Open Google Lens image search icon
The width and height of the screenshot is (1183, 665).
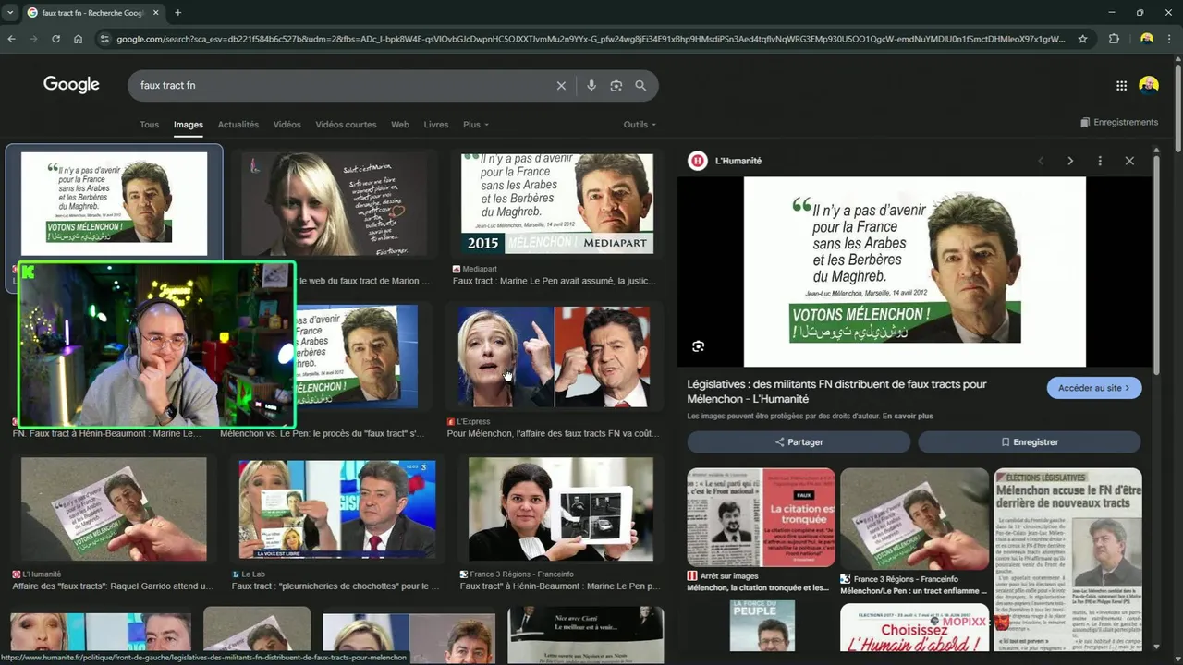pyautogui.click(x=616, y=86)
